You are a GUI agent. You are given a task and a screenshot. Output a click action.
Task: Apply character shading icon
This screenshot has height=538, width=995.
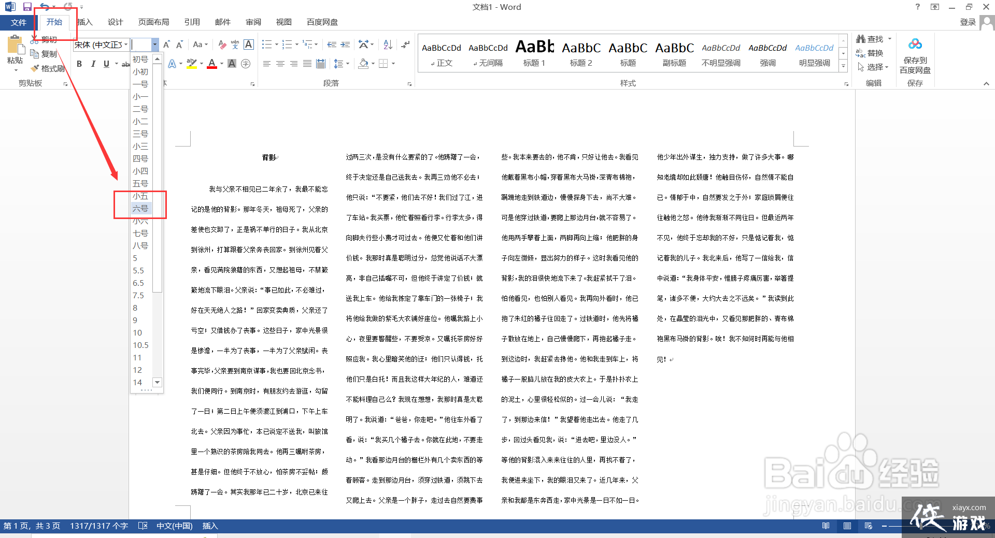[x=232, y=64]
